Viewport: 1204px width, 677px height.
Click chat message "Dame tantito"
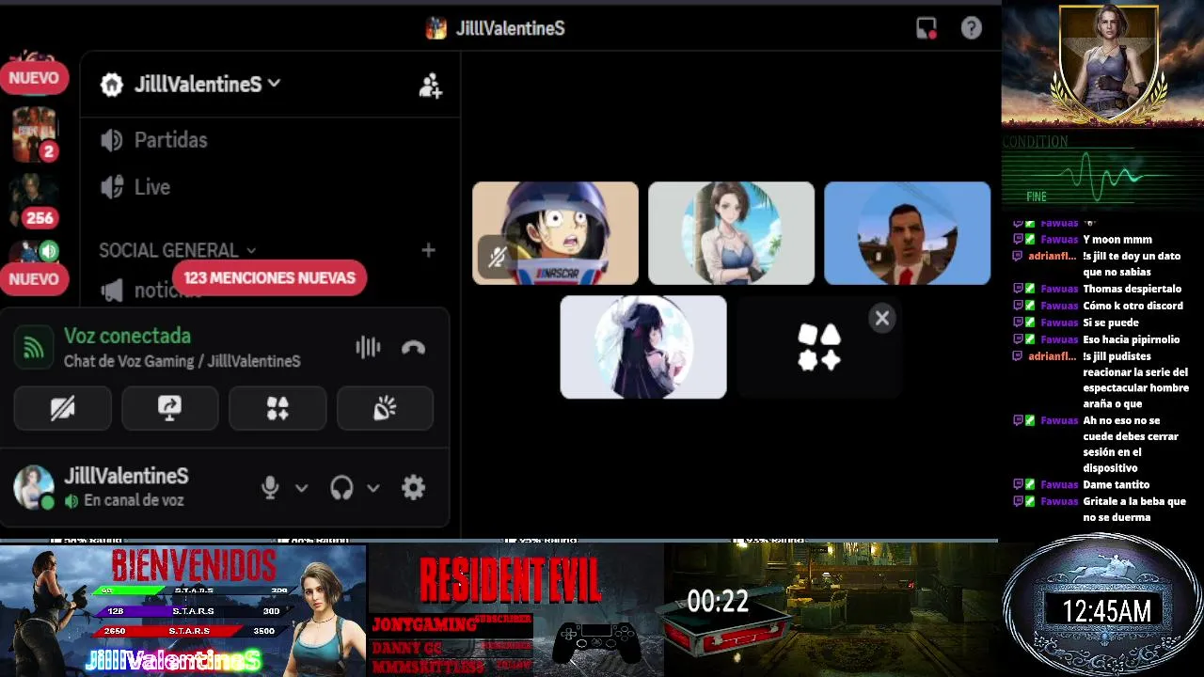pyautogui.click(x=1116, y=484)
